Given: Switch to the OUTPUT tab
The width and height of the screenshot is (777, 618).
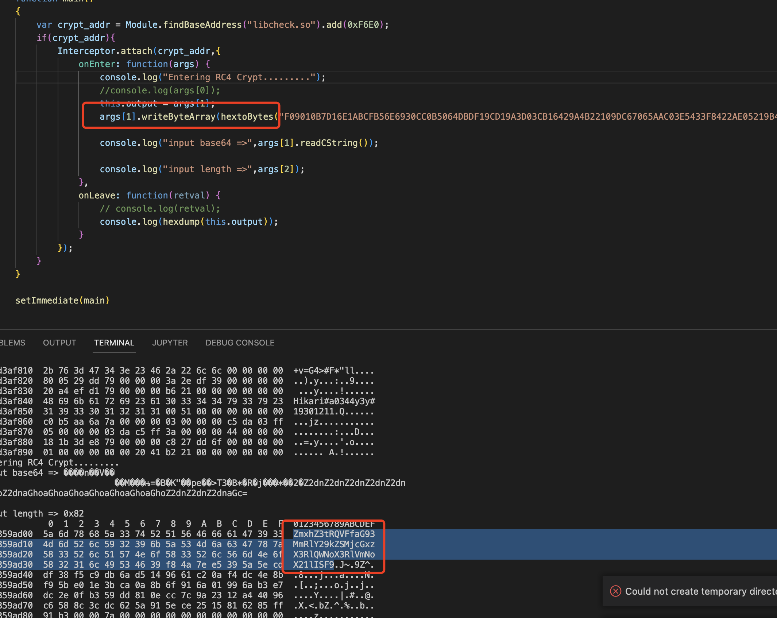Looking at the screenshot, I should (59, 343).
